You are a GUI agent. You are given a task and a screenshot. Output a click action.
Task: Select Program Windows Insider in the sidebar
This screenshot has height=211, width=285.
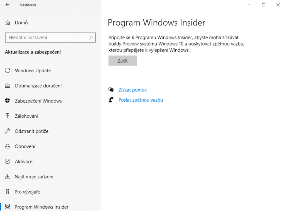[41, 207]
